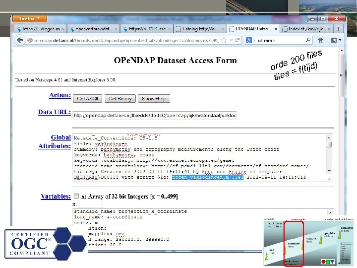Click 'standard_name: projection_x_coordinate' text
Viewport: 357px width, 268px height.
click(130, 211)
